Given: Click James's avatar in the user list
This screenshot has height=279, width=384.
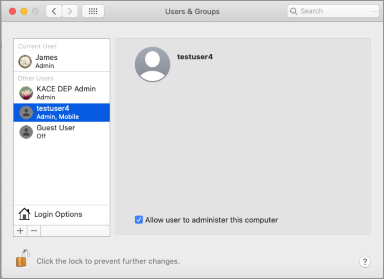Looking at the screenshot, I should point(25,61).
